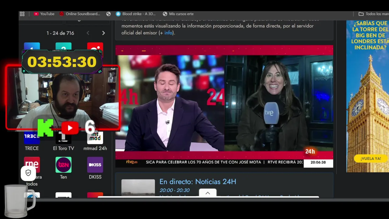Image resolution: width=389 pixels, height=219 pixels.
Task: Click the live 24h news video player
Action: tap(224, 106)
